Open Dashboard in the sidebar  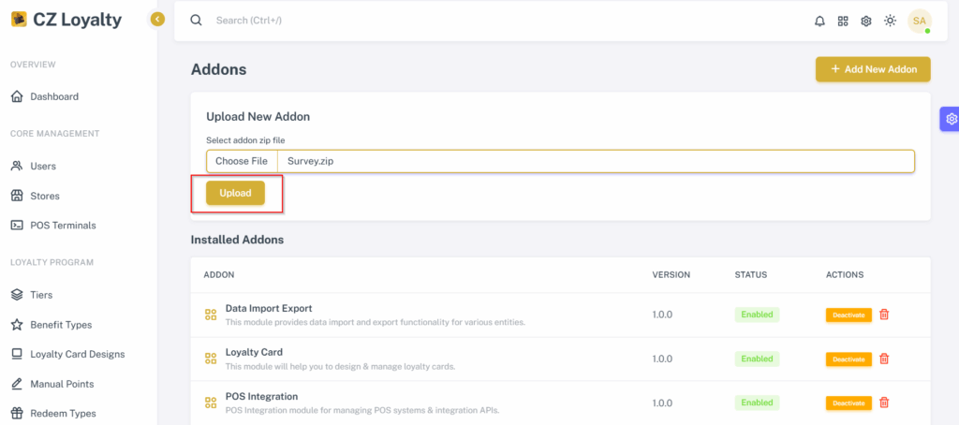[x=53, y=96]
